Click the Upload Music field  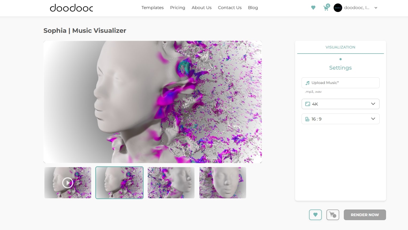click(x=340, y=83)
